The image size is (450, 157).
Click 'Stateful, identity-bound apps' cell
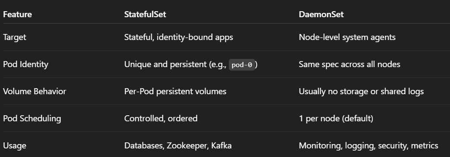[178, 37]
